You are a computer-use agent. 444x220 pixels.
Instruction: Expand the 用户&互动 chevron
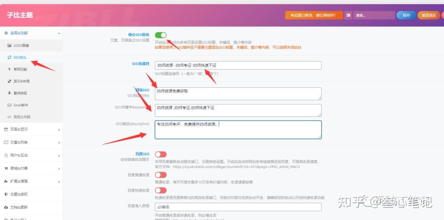[x=59, y=156]
